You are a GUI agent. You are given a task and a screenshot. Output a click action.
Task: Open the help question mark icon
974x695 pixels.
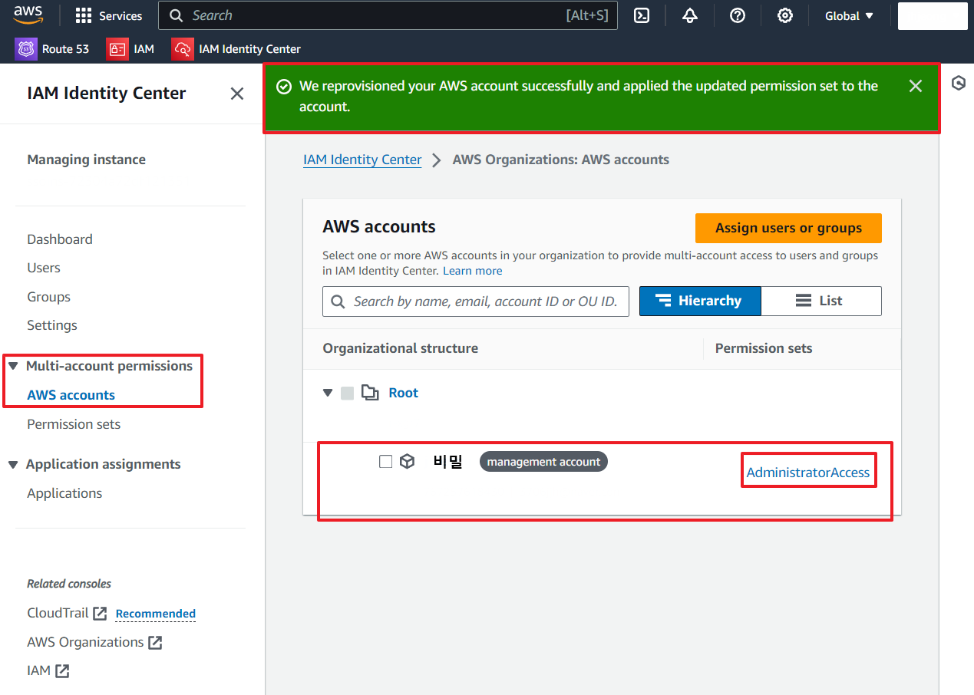(x=738, y=15)
